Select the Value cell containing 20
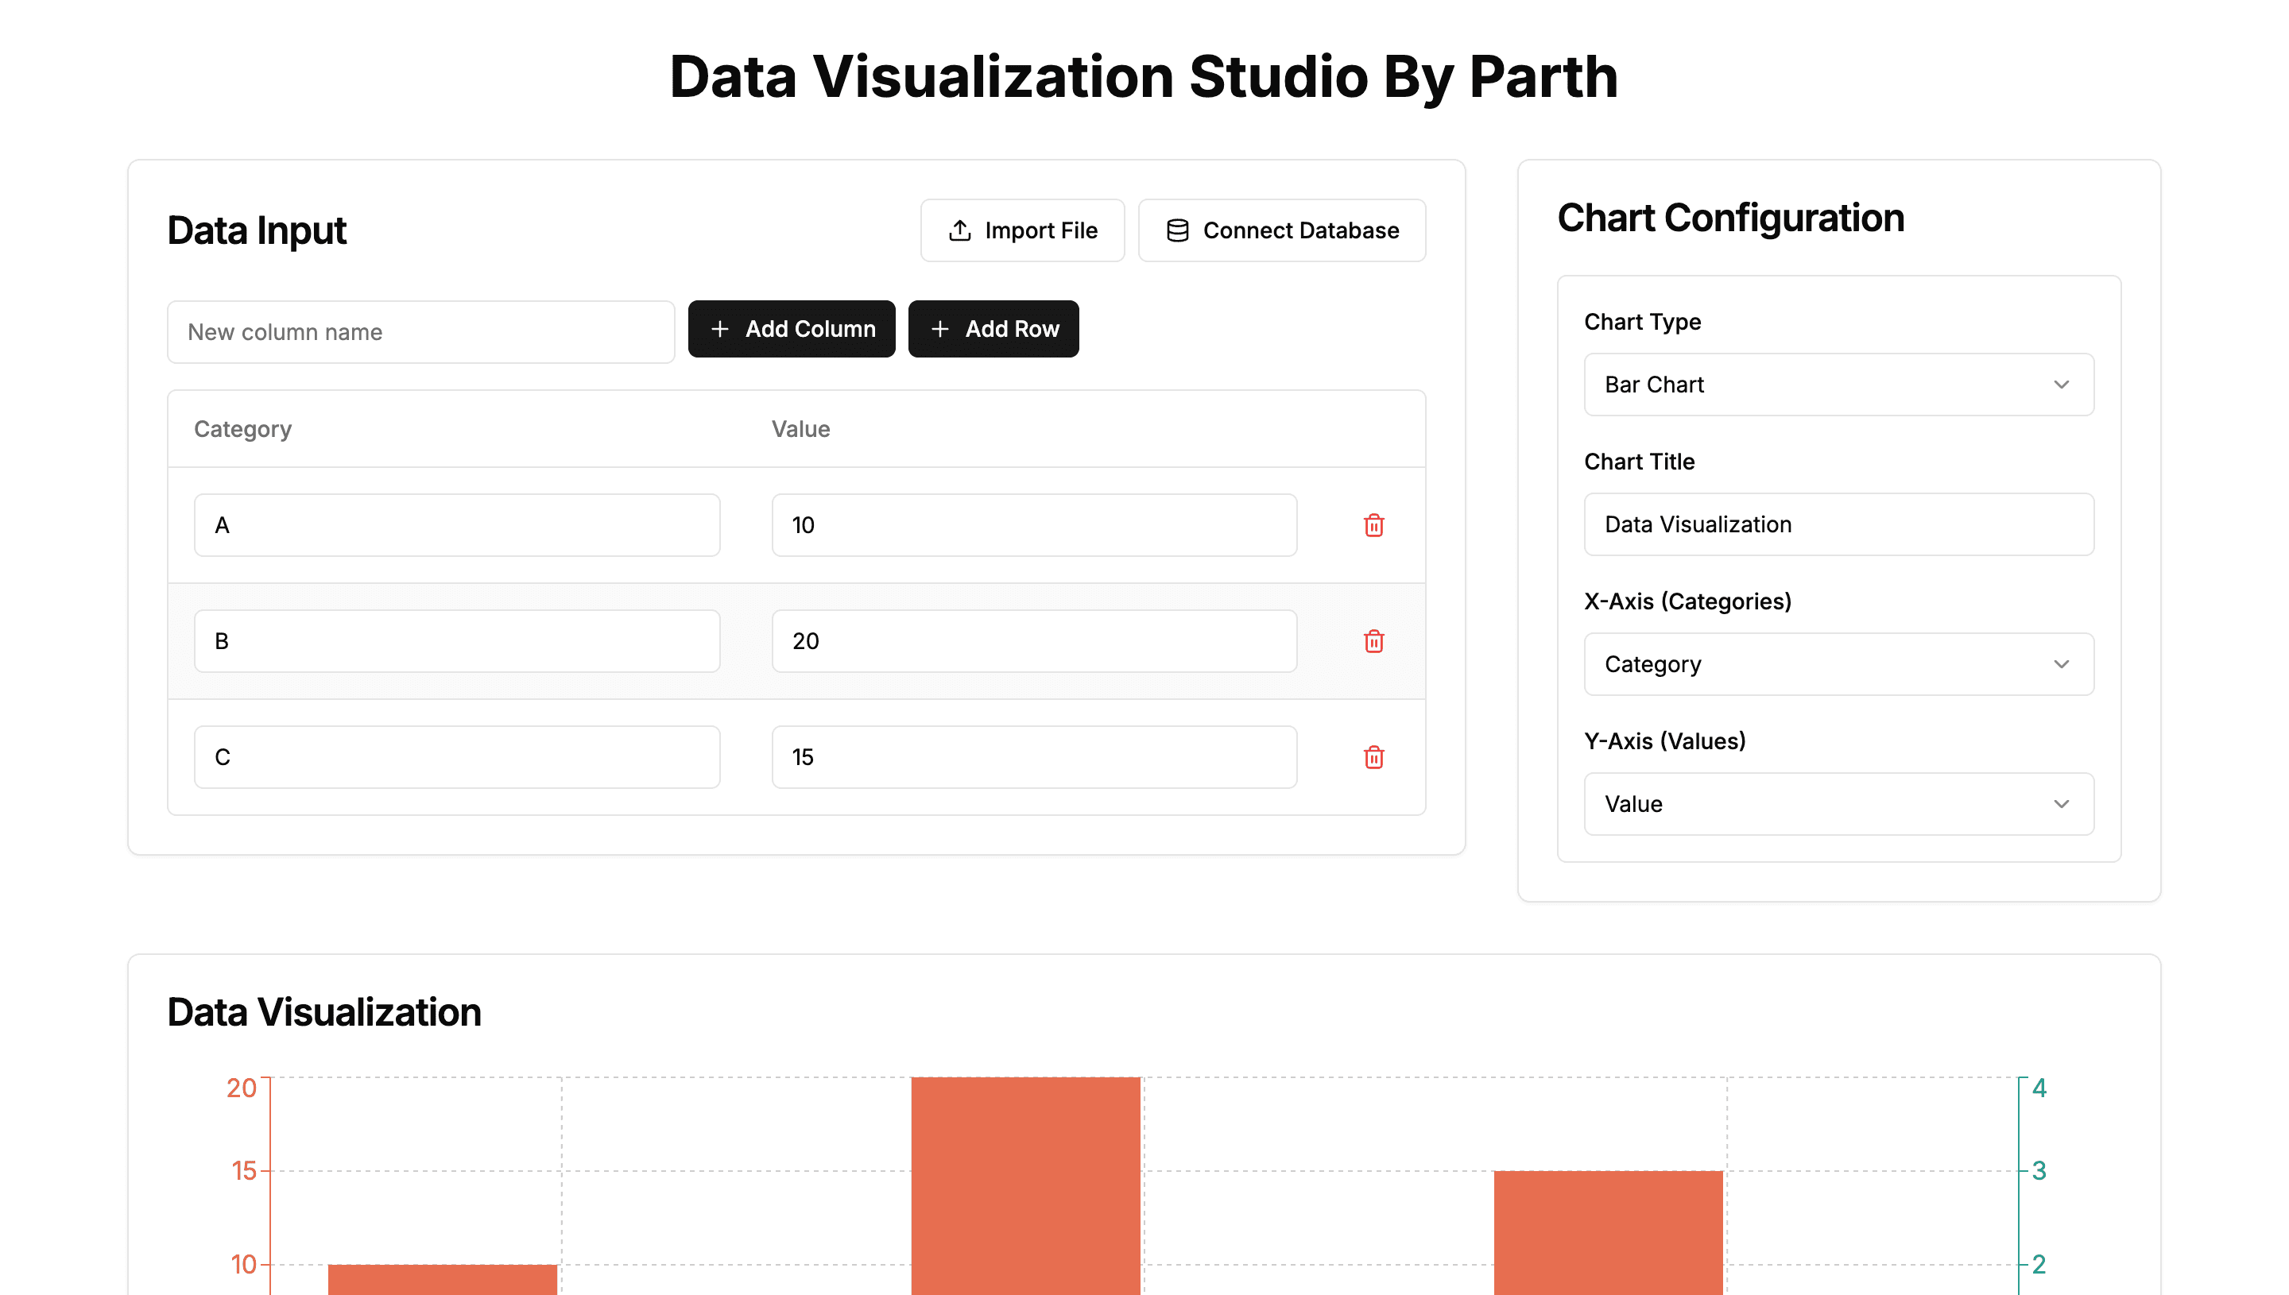This screenshot has width=2289, height=1295. click(x=1034, y=641)
